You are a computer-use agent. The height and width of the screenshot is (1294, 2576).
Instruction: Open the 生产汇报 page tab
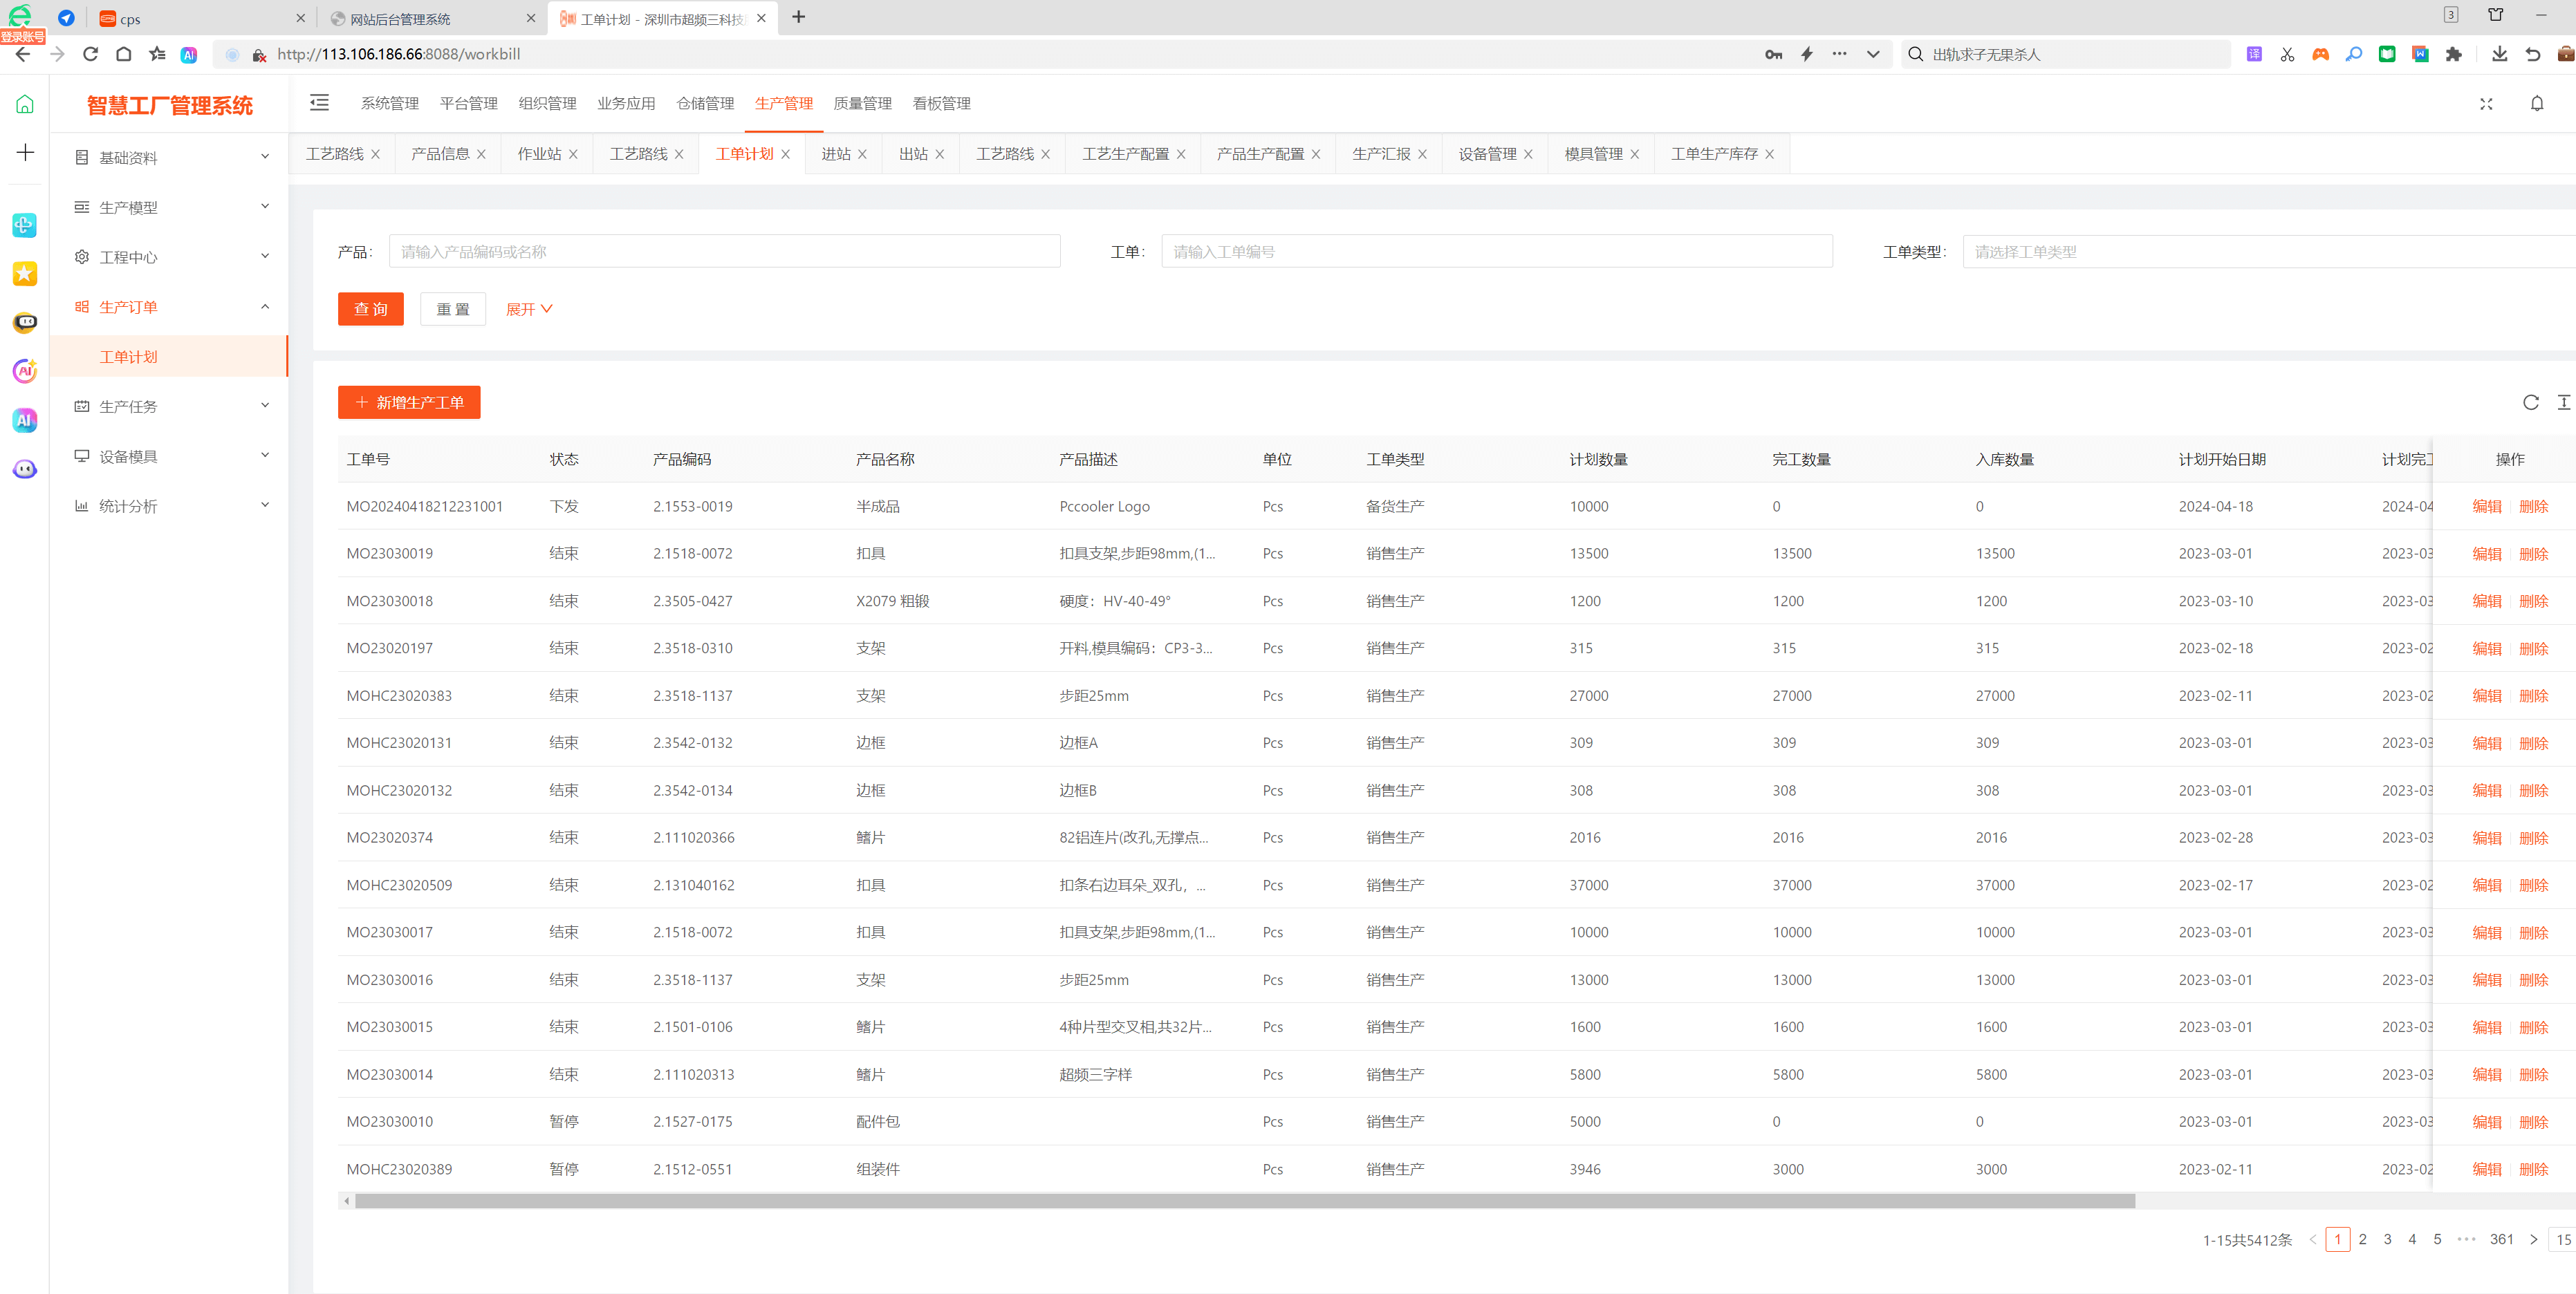click(x=1380, y=154)
